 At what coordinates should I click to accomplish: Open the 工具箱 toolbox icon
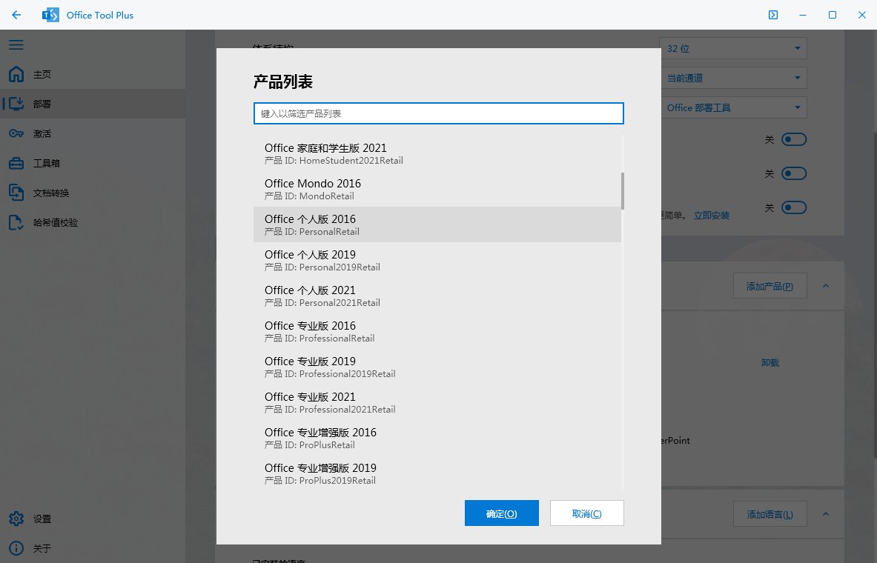(16, 163)
